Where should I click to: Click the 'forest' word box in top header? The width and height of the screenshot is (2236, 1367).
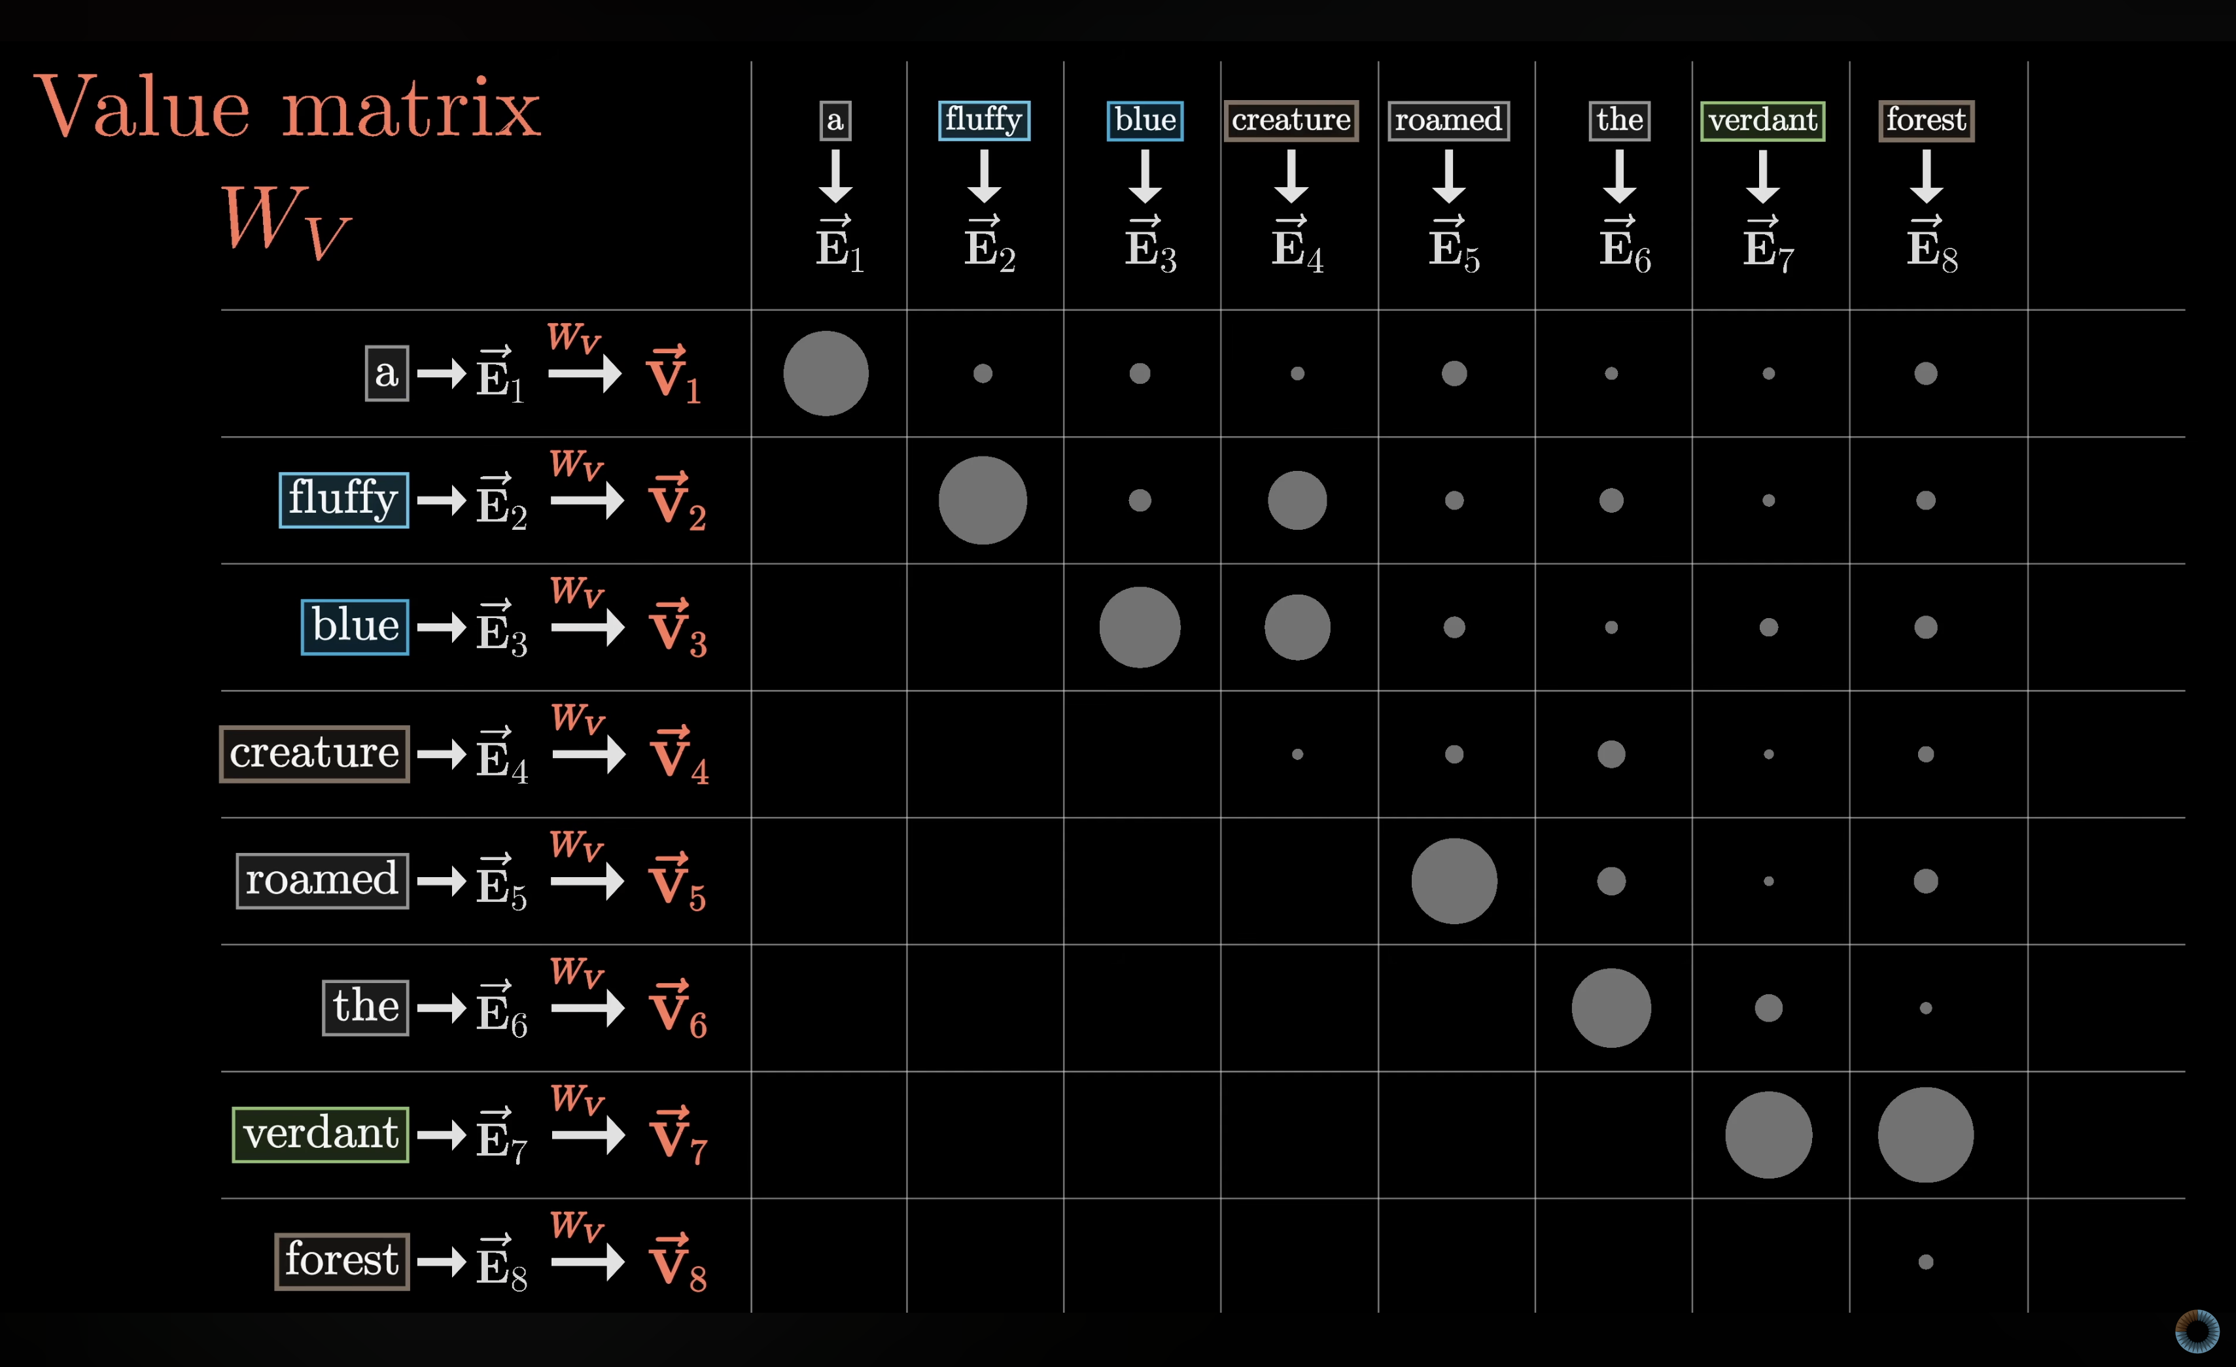pos(1926,120)
